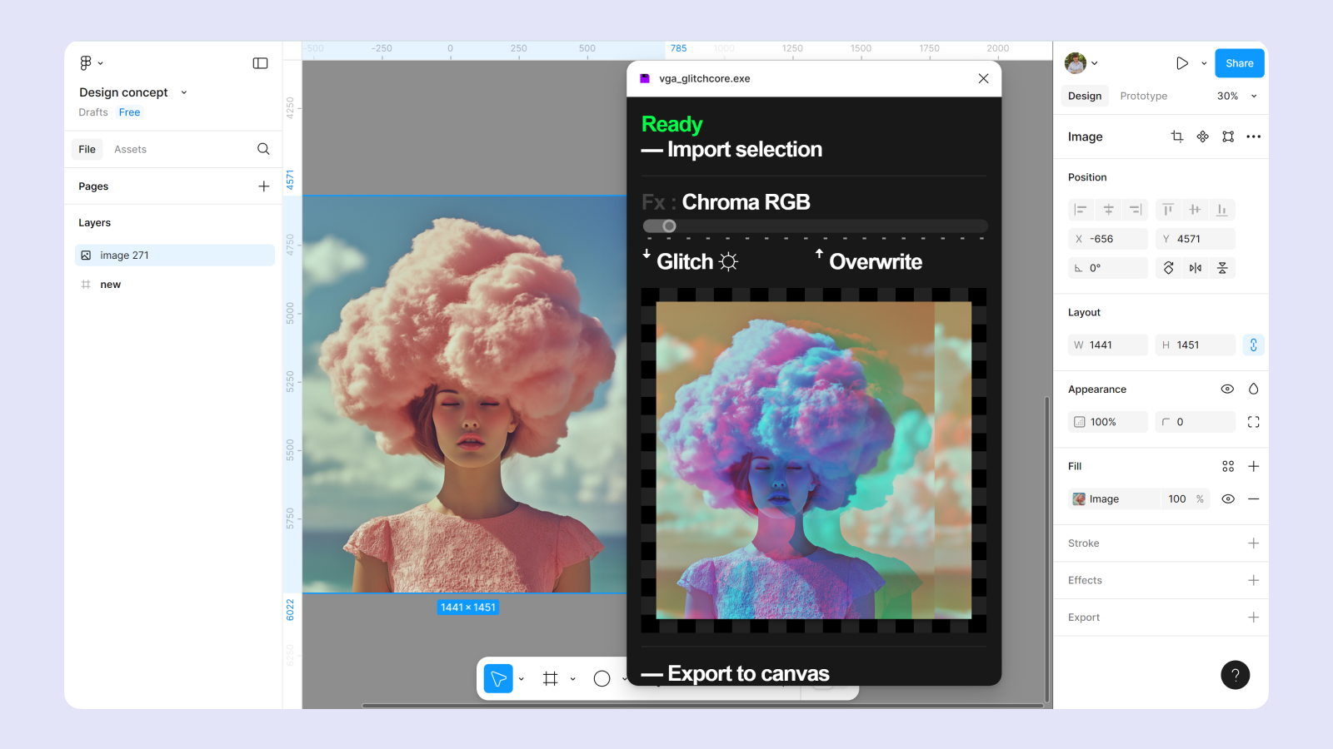Toggle the sidebar panel layout icon

(260, 63)
